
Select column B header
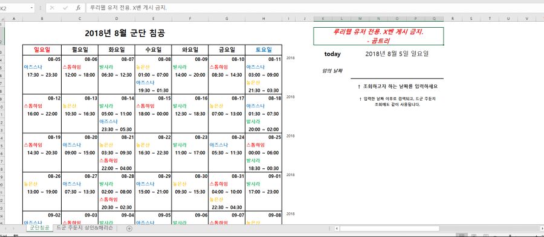click(42, 19)
